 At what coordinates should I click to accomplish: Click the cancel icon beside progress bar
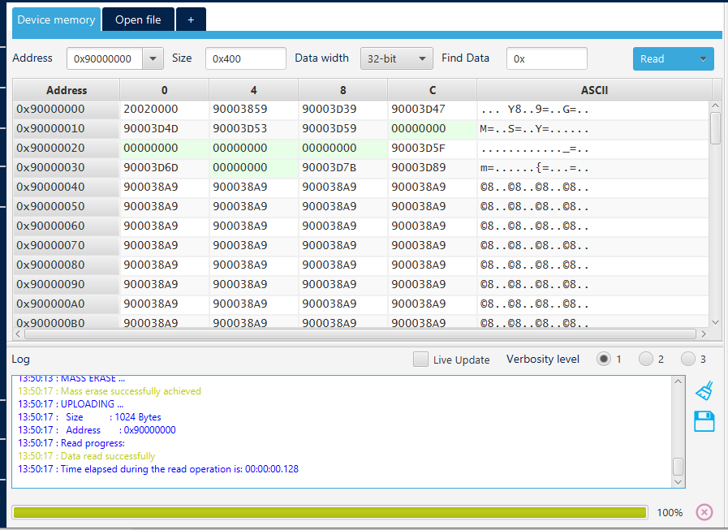[704, 512]
